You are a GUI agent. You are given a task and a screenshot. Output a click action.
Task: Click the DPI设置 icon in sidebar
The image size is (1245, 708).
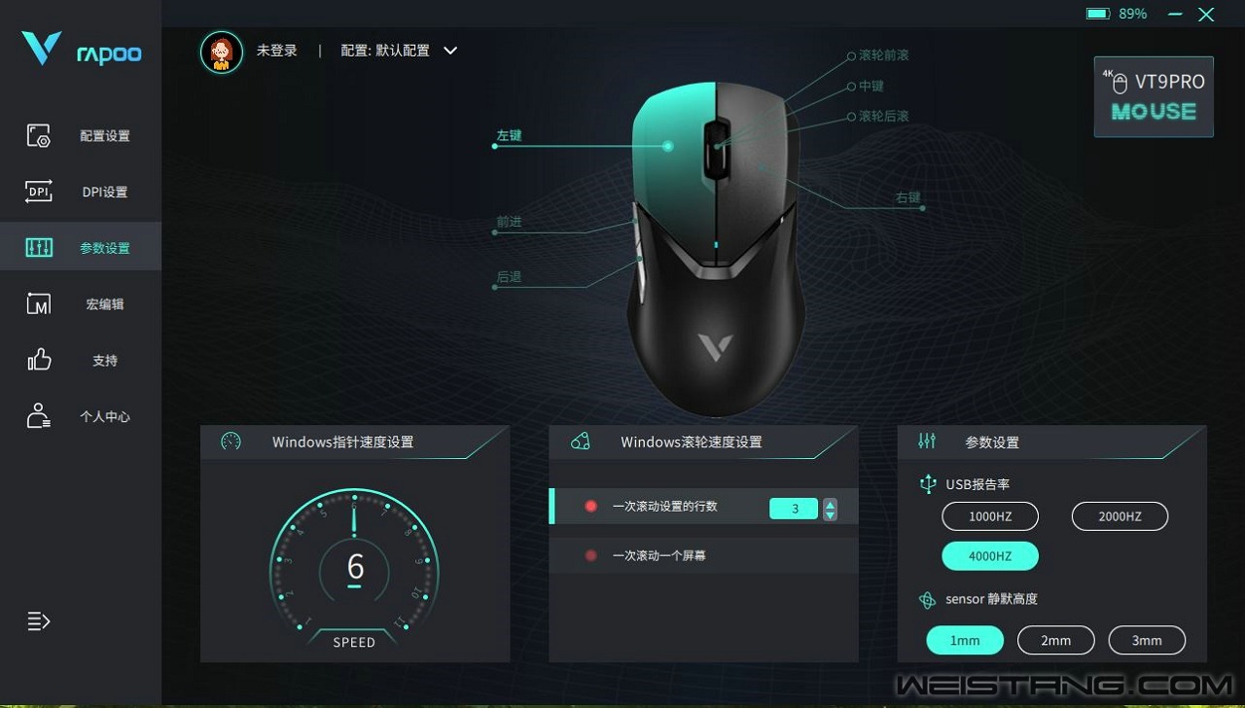(x=39, y=192)
